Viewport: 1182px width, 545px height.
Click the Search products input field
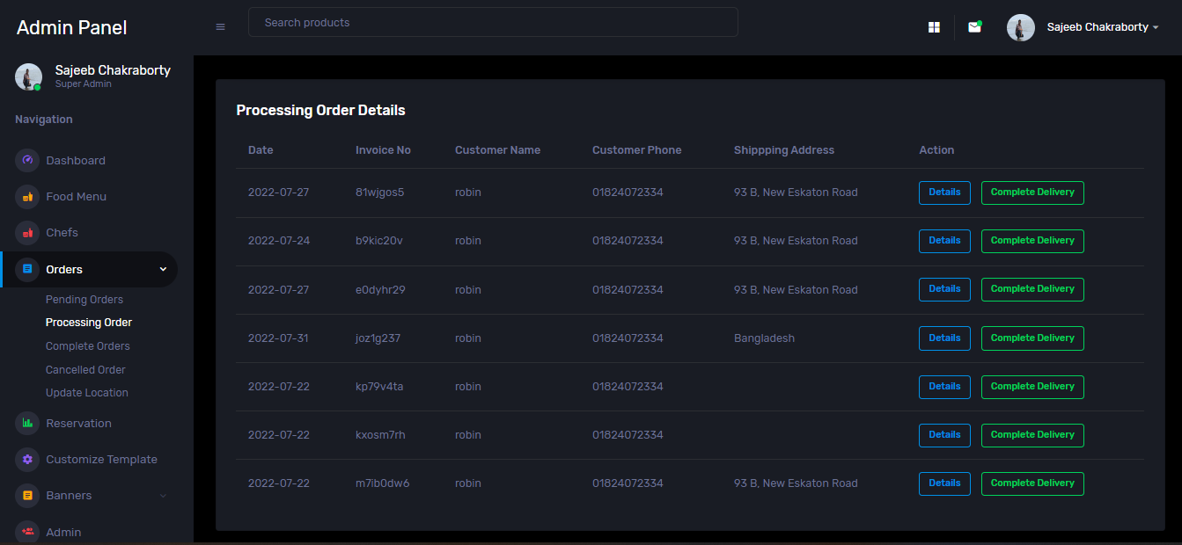493,22
